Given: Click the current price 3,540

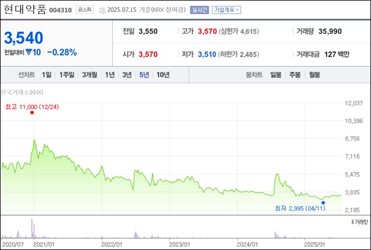Looking at the screenshot, I should [x=23, y=38].
